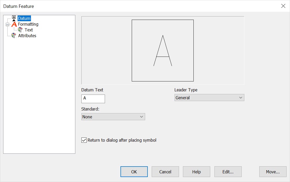290x182 pixels.
Task: Click the datum symbol preview box
Action: (162, 51)
